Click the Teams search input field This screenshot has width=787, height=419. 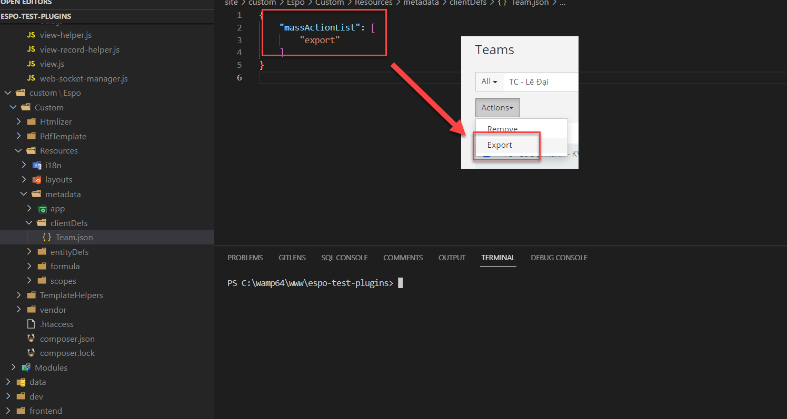[x=540, y=81]
